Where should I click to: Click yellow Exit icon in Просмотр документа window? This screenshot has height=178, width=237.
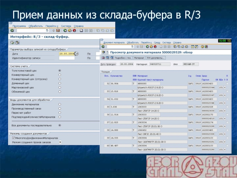(x=151, y=47)
